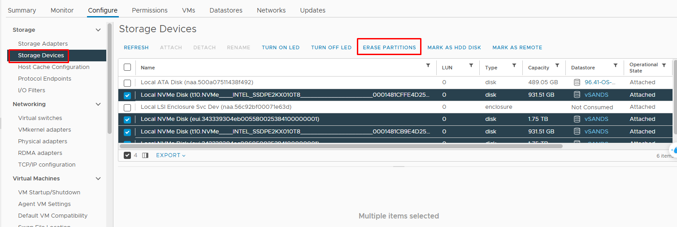Click datastore icon in Local ATA Disk row
The width and height of the screenshot is (677, 227).
pyautogui.click(x=577, y=82)
